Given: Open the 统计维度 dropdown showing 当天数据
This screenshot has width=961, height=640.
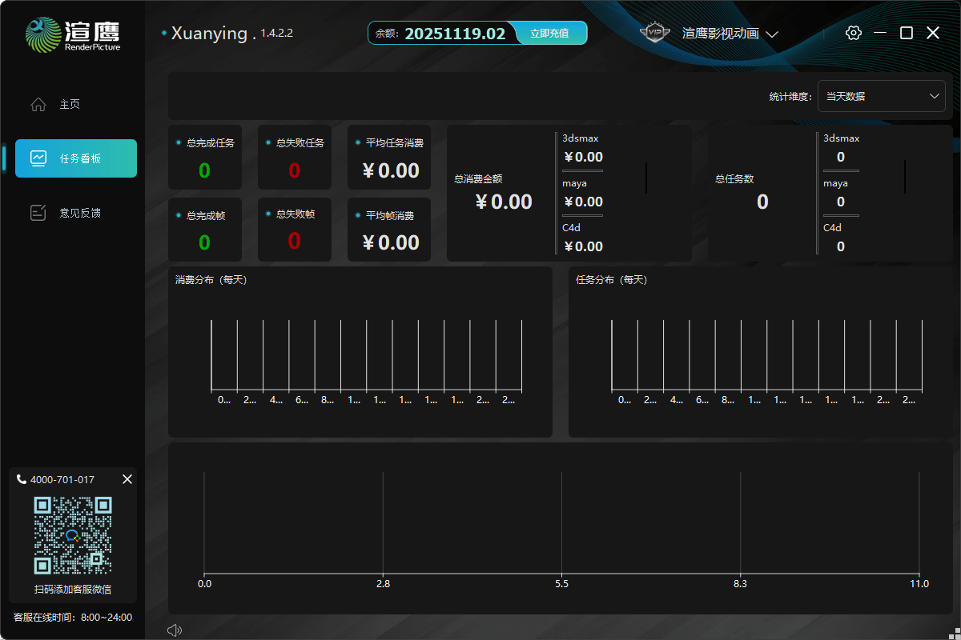Looking at the screenshot, I should [x=881, y=96].
